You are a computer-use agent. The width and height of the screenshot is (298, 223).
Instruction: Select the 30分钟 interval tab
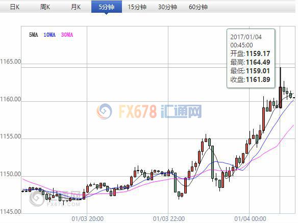point(167,7)
